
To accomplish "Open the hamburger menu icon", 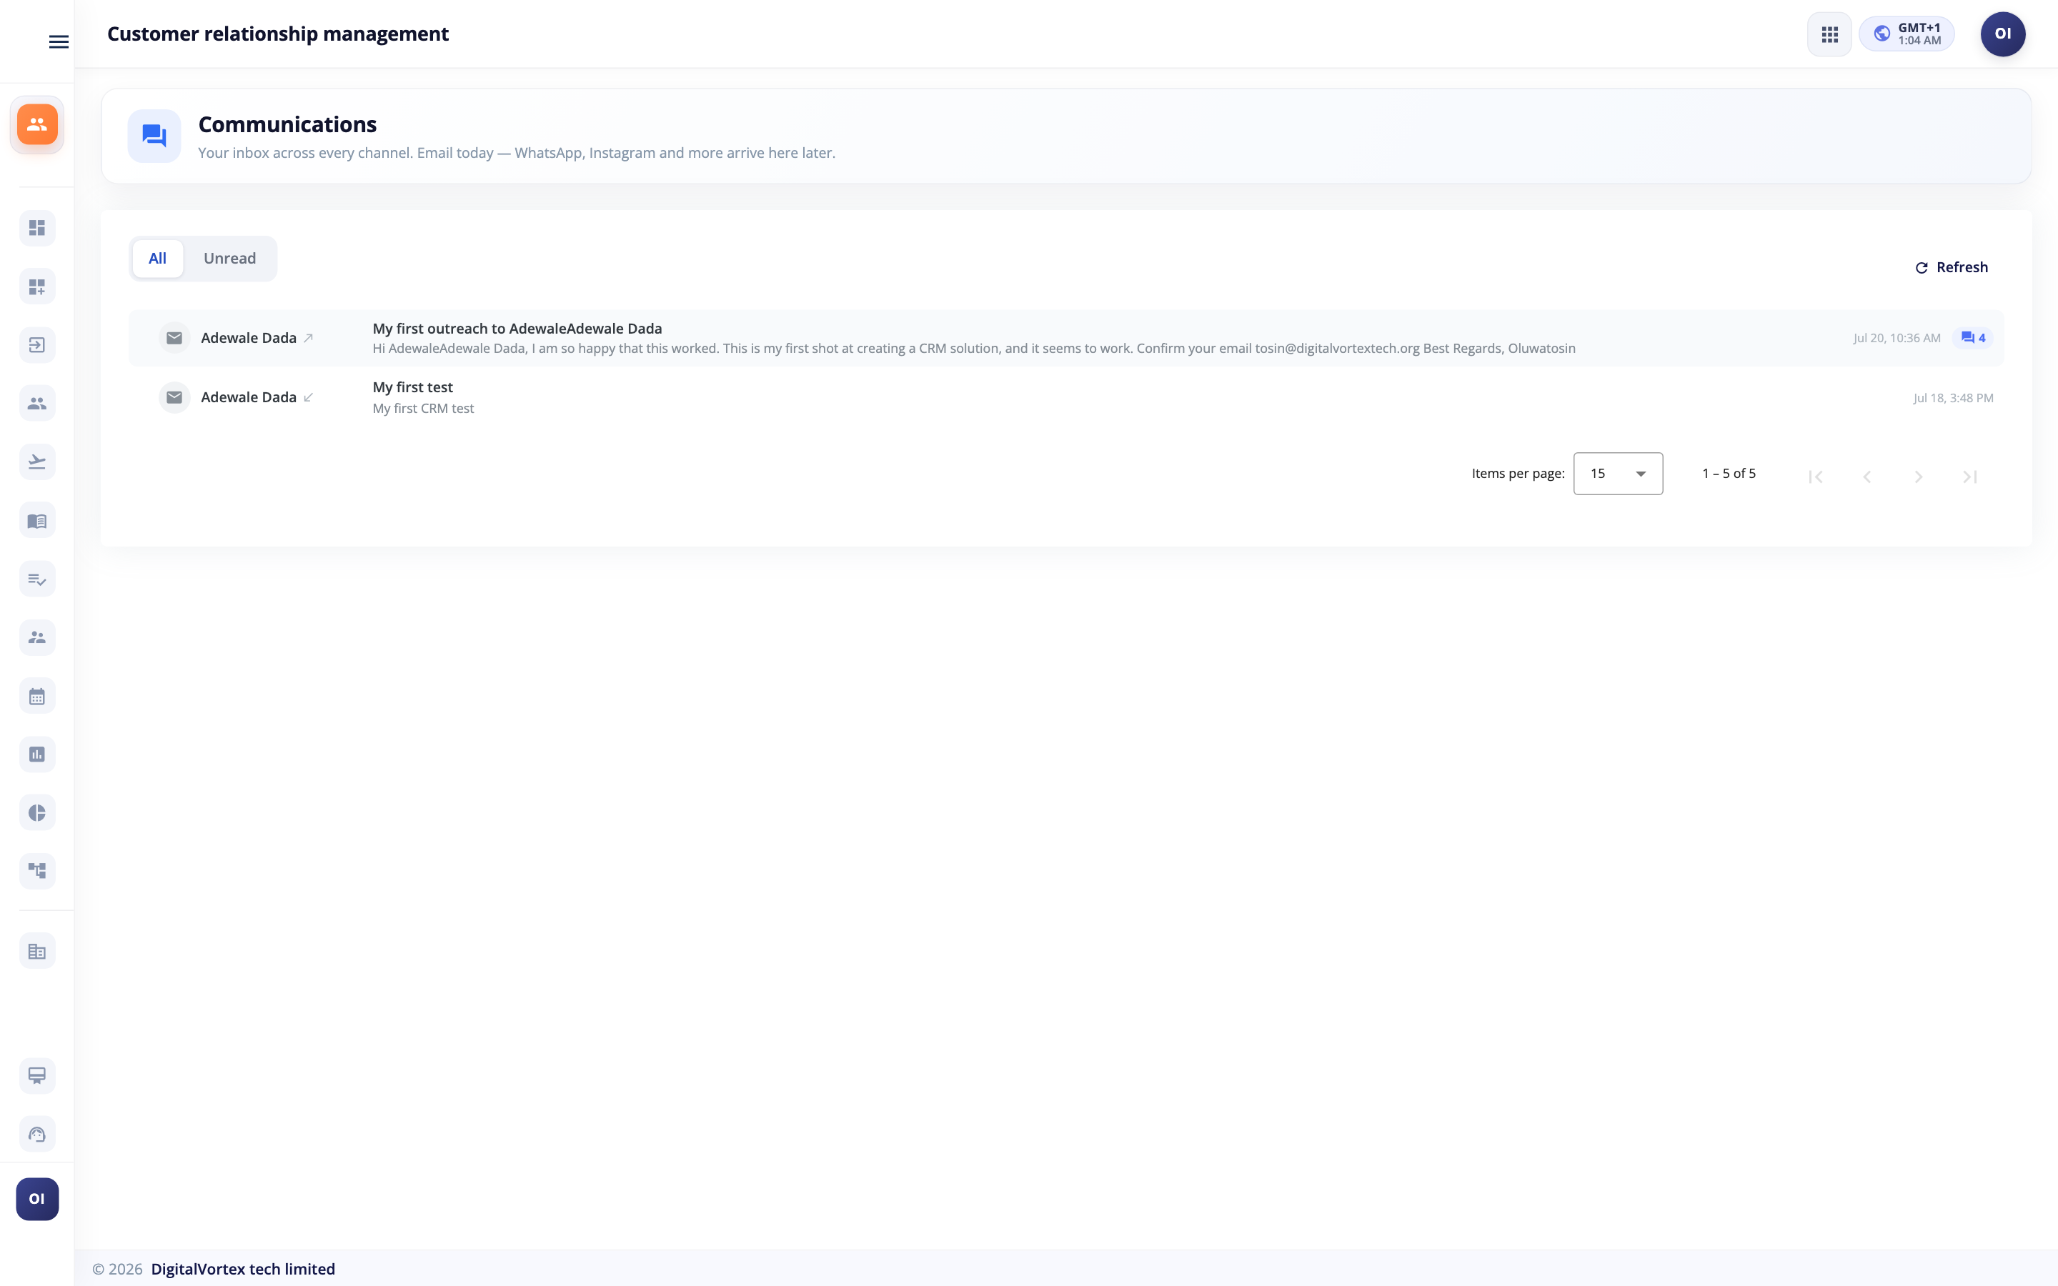I will click(x=59, y=41).
